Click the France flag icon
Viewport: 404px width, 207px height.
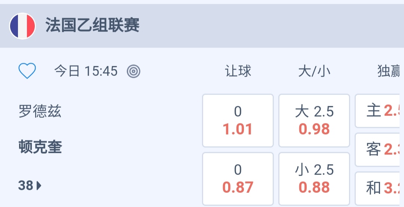click(x=22, y=26)
